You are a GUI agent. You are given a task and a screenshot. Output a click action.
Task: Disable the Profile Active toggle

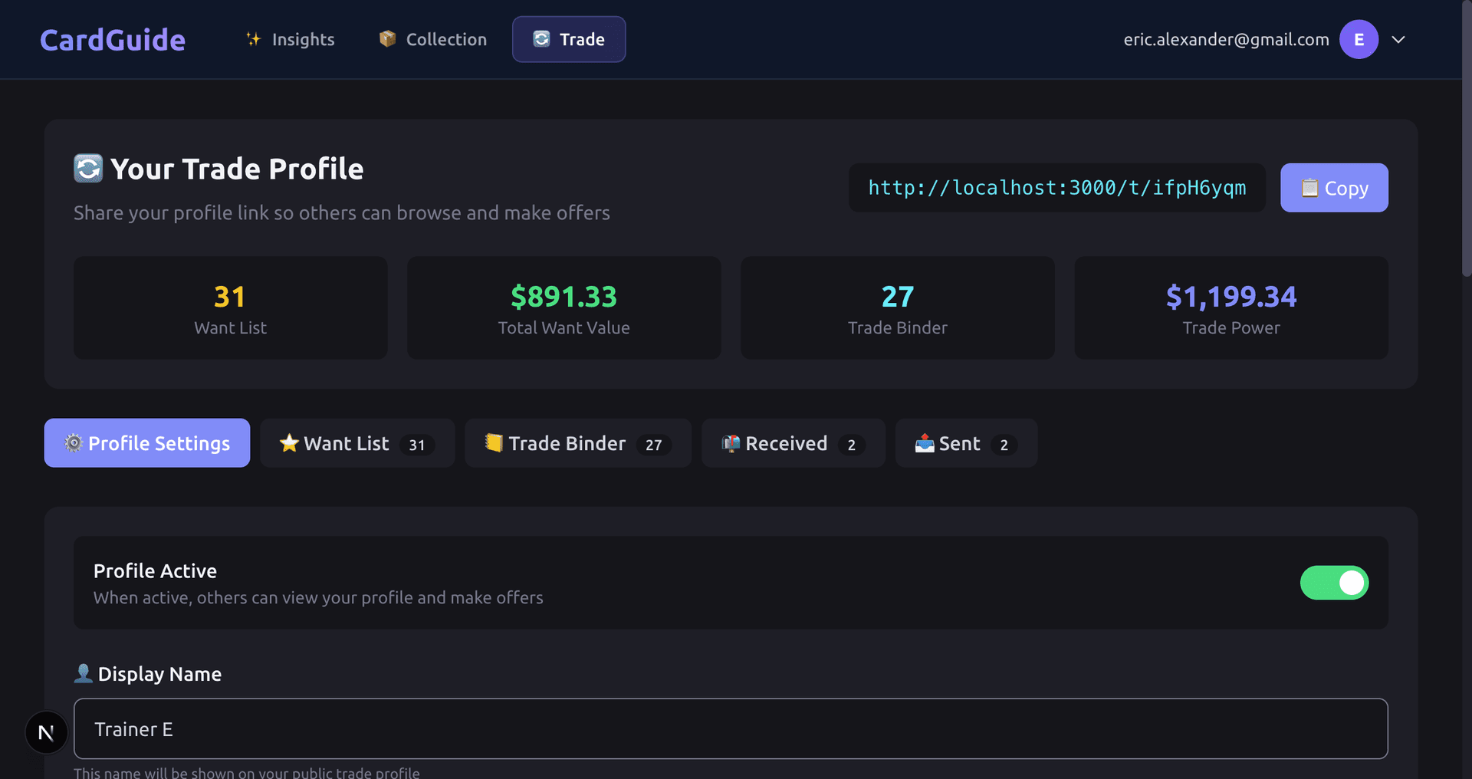coord(1335,583)
